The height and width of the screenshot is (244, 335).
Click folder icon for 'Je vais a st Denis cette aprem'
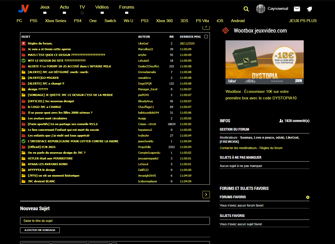(x=23, y=49)
